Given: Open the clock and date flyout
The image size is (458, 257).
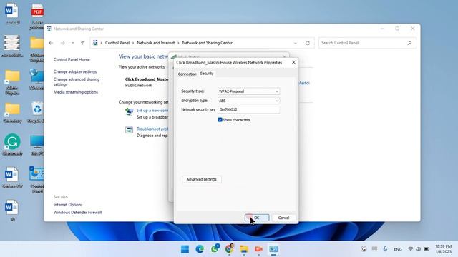Looking at the screenshot, I should pos(444,249).
